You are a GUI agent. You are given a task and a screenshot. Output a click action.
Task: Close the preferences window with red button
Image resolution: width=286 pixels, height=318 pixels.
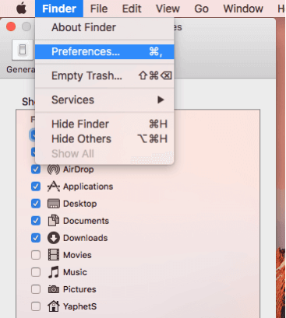(11, 26)
